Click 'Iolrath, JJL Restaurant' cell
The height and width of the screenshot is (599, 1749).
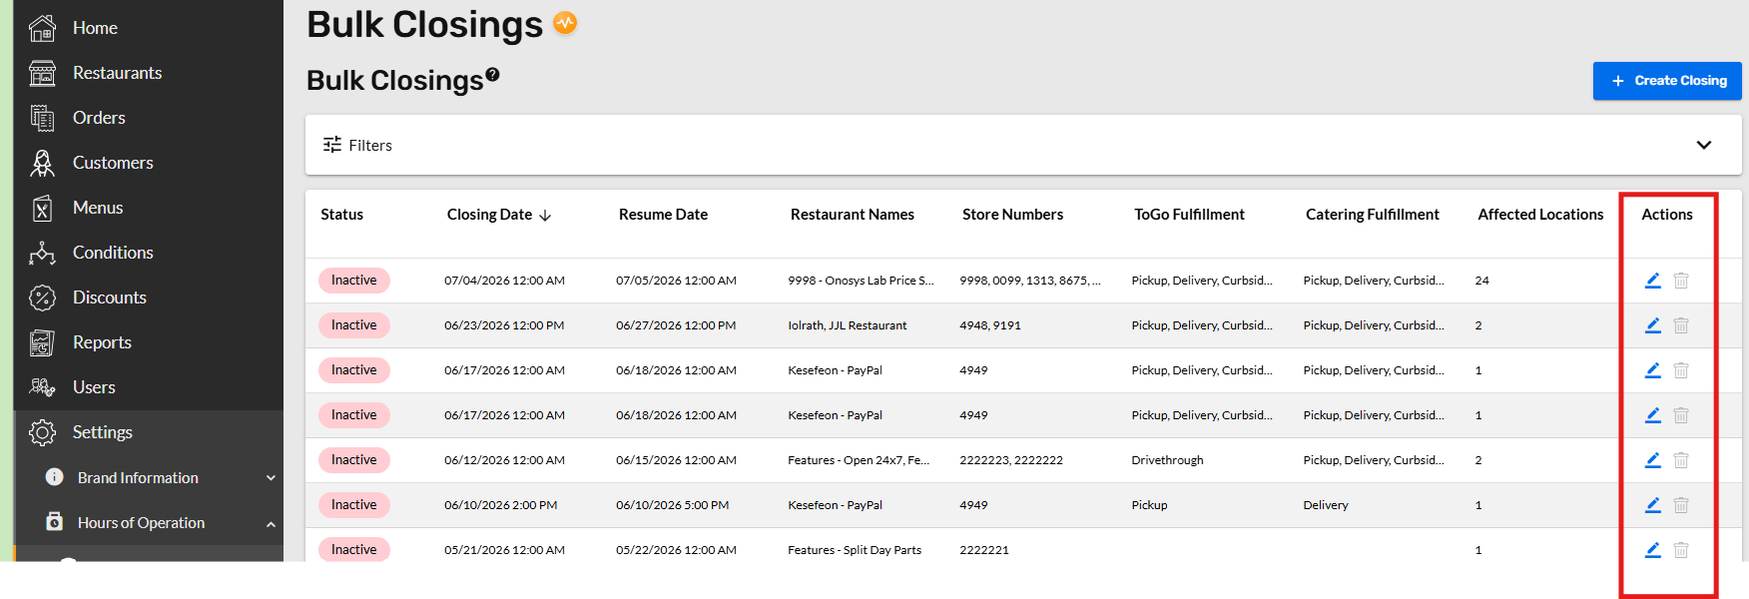coord(848,325)
